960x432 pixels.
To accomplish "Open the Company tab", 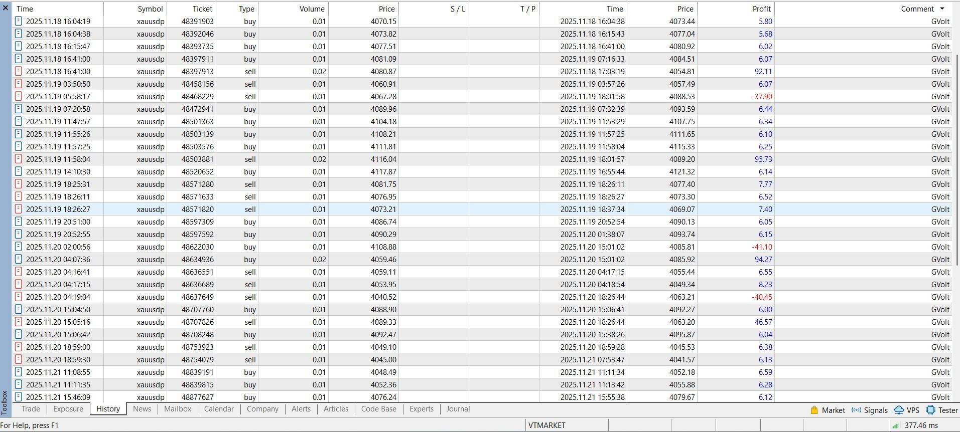I will [x=262, y=409].
